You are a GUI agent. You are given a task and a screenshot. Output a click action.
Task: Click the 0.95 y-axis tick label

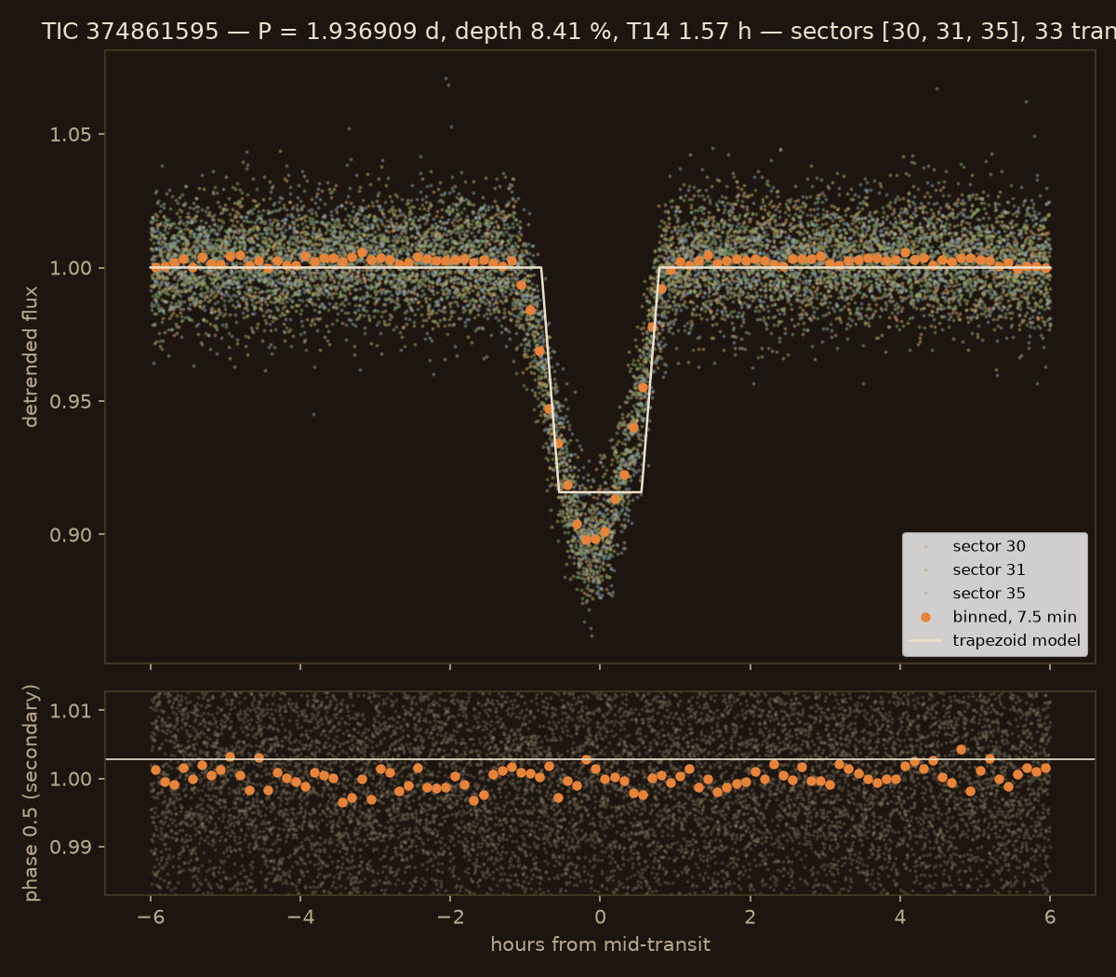pyautogui.click(x=73, y=402)
